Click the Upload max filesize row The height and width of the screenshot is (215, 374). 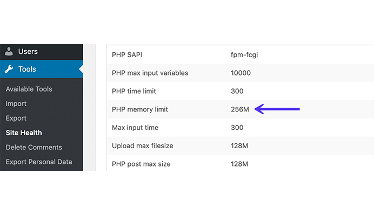240,146
